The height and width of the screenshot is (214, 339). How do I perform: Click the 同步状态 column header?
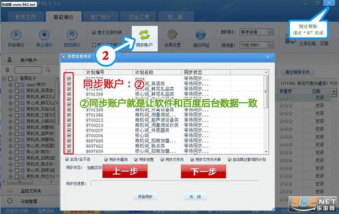(x=206, y=72)
